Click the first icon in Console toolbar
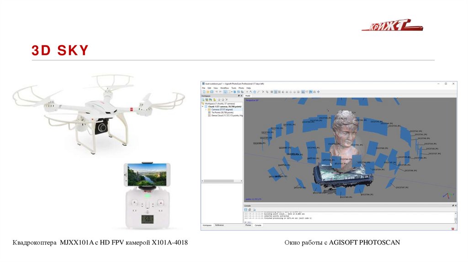Image resolution: width=468 pixels, height=262 pixels. 246,210
